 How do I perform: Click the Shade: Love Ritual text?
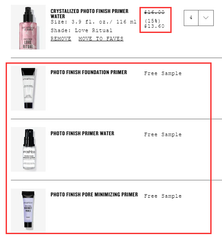click(x=82, y=30)
